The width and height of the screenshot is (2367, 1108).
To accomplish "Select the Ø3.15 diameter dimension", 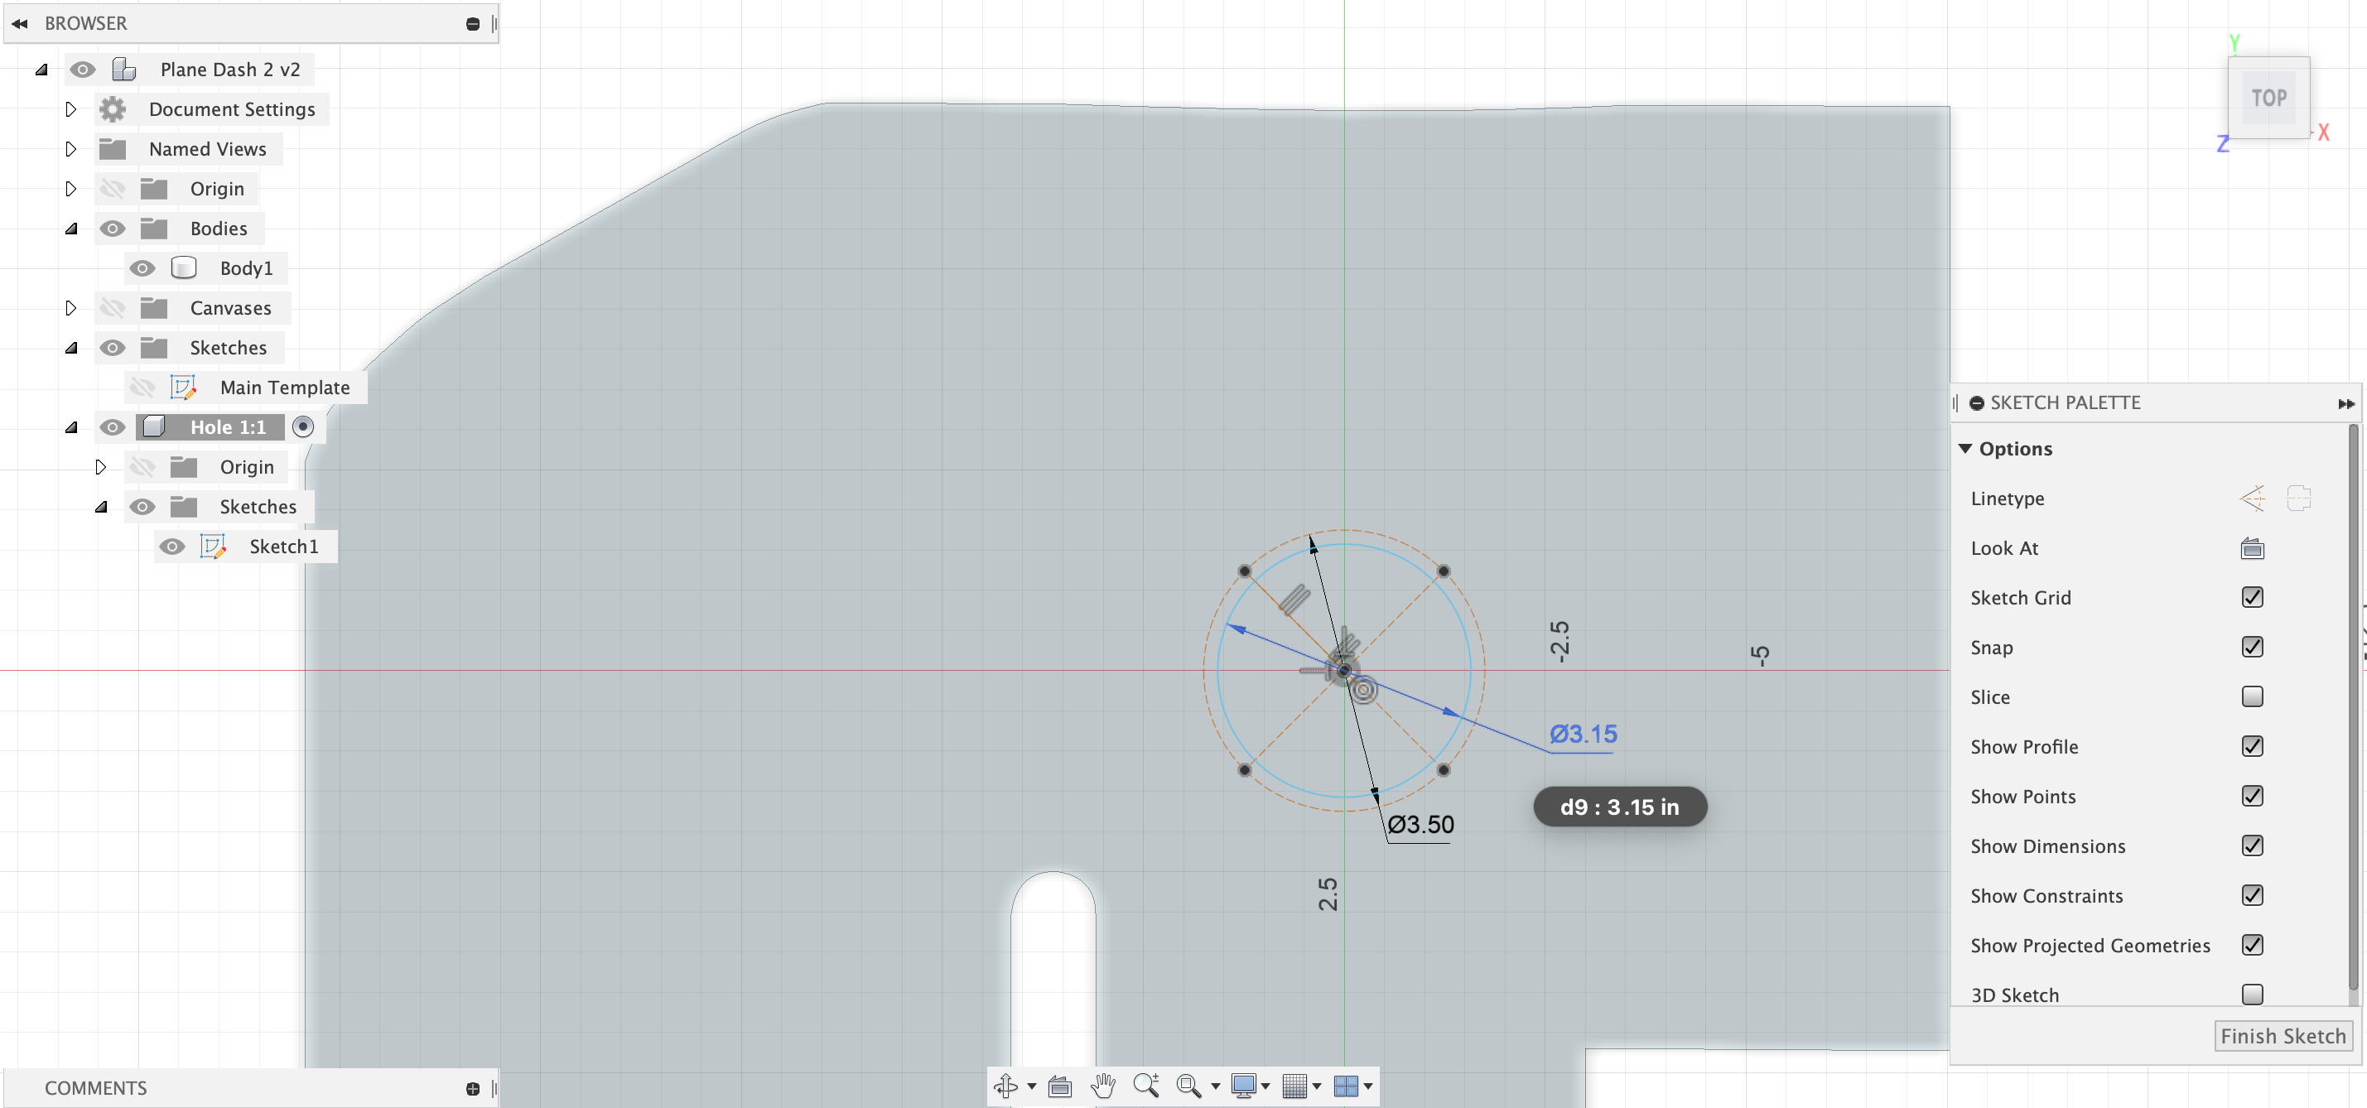I will [x=1584, y=734].
